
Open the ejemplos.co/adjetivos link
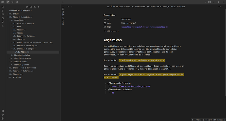pos(131,86)
